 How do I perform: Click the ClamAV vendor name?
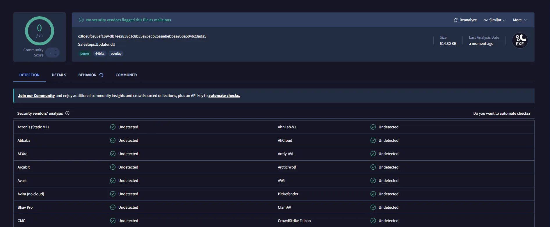pos(284,208)
